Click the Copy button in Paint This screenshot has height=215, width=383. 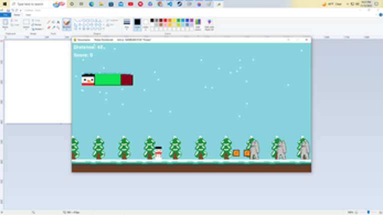point(15,24)
